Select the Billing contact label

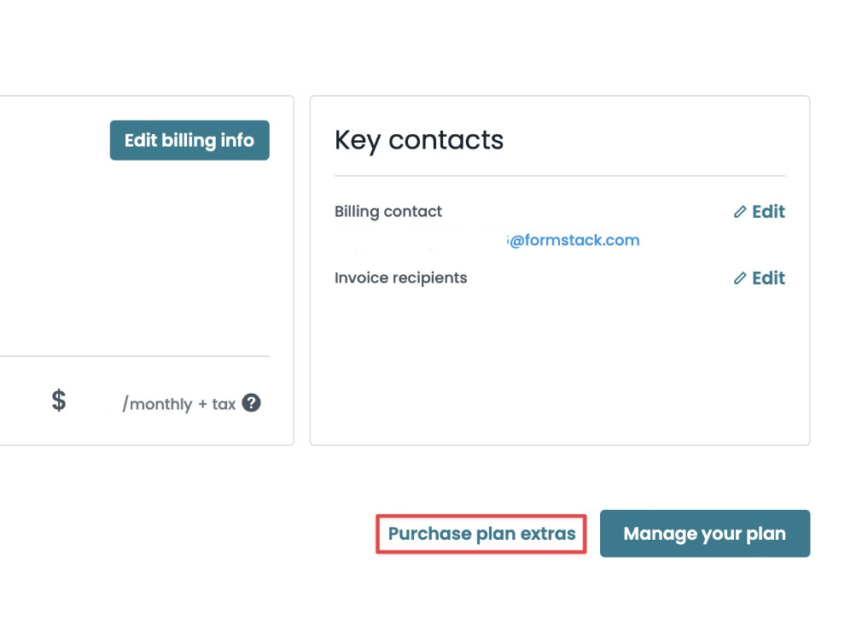(388, 212)
